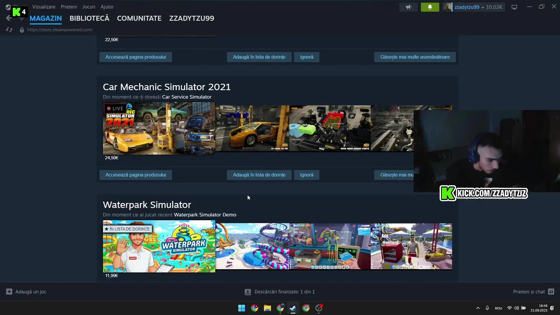Switch to Big Picture mode monitor icon
Viewport: 560px width, 315px height.
pyautogui.click(x=514, y=7)
